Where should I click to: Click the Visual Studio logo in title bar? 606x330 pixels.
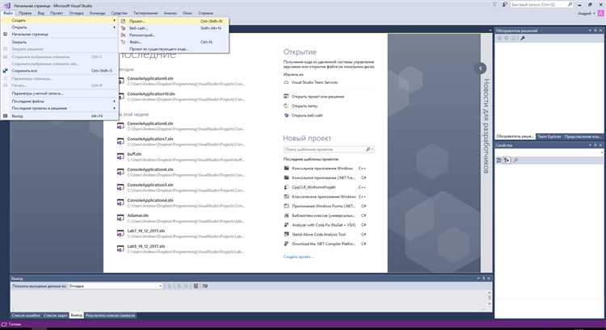click(6, 6)
